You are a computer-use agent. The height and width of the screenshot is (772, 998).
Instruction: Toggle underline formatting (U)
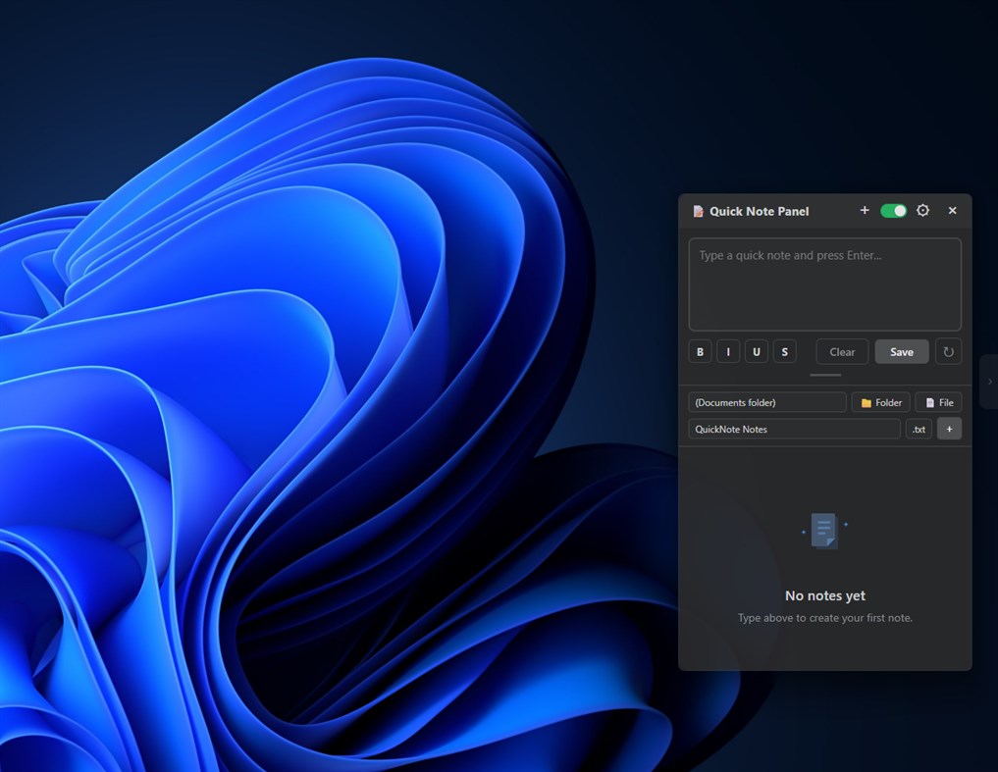(757, 352)
